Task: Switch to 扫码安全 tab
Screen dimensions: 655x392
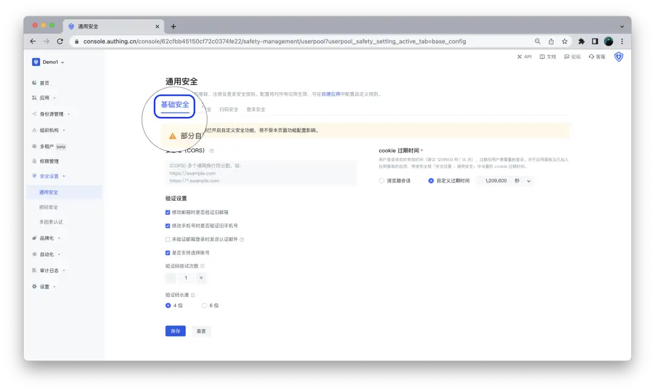Action: click(229, 110)
